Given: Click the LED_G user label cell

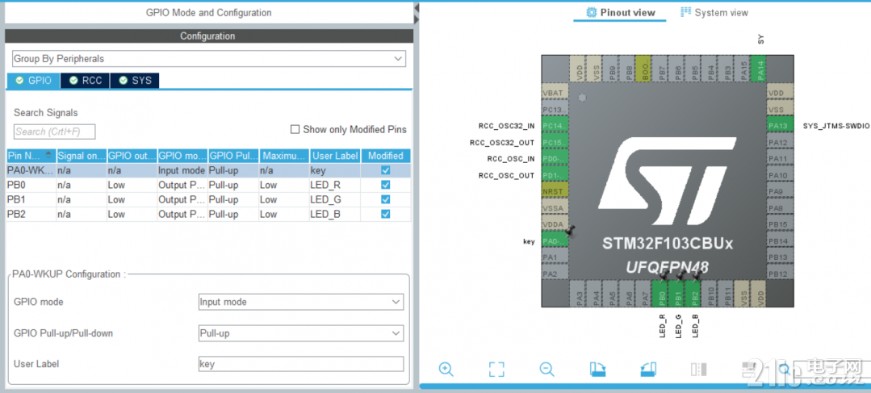Looking at the screenshot, I should (335, 199).
